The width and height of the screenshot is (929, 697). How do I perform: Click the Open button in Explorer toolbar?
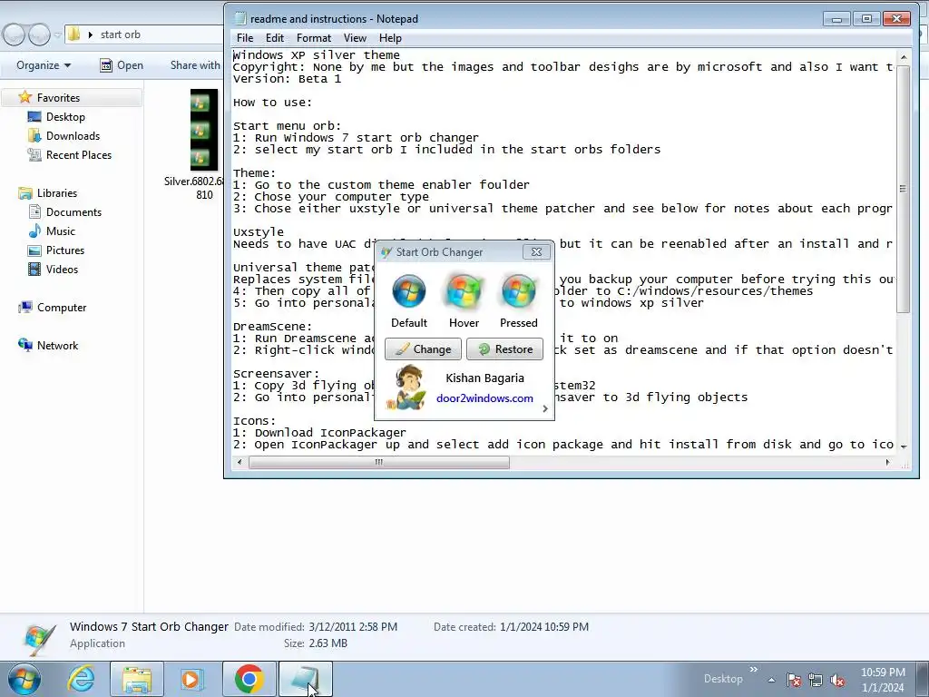[x=122, y=65]
